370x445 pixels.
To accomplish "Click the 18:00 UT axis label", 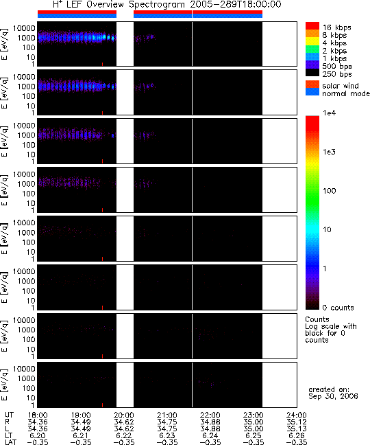I will pyautogui.click(x=38, y=415).
